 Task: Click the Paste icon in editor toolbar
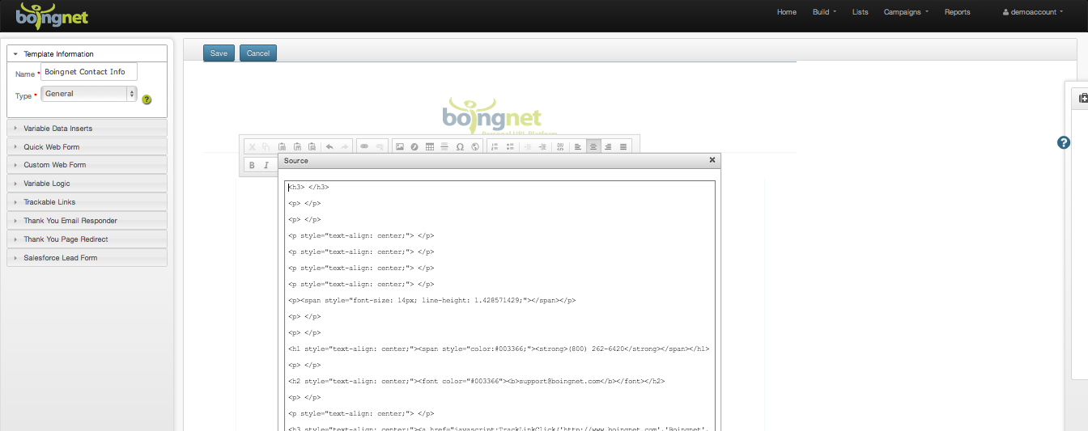coord(282,146)
